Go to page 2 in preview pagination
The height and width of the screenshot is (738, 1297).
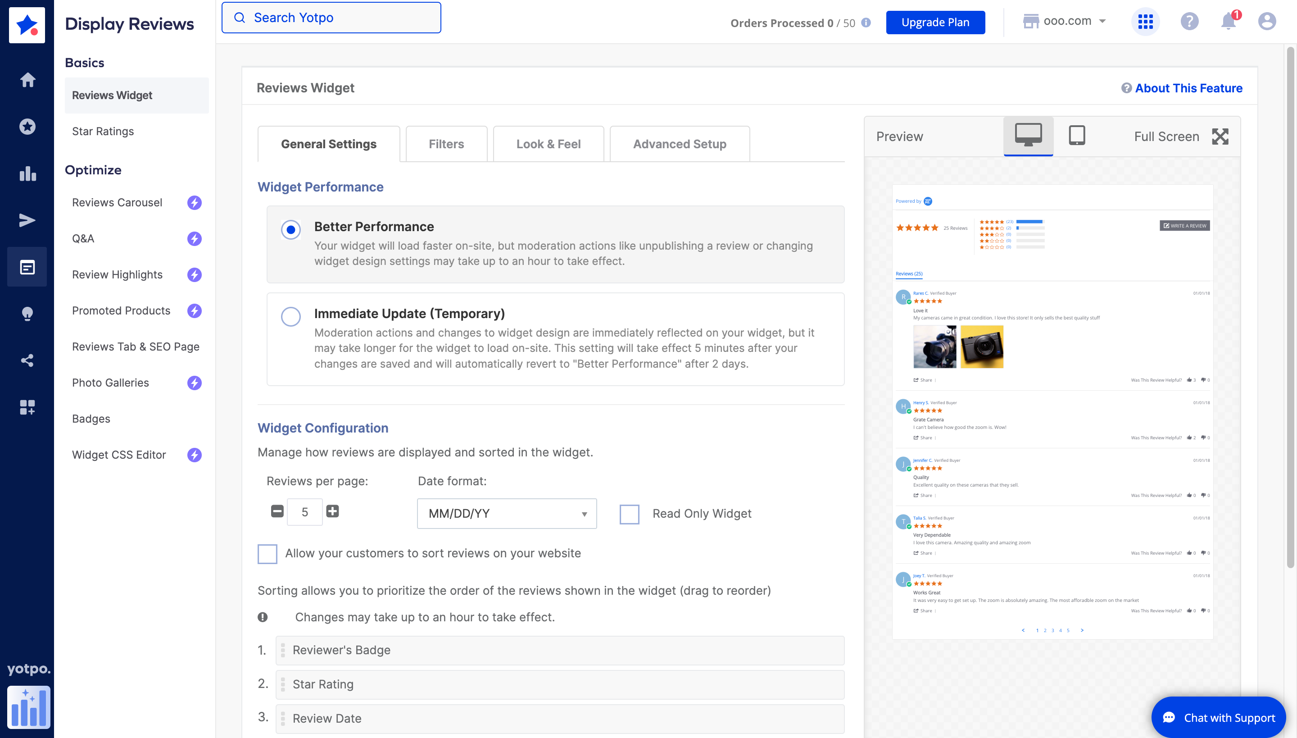[1045, 631]
